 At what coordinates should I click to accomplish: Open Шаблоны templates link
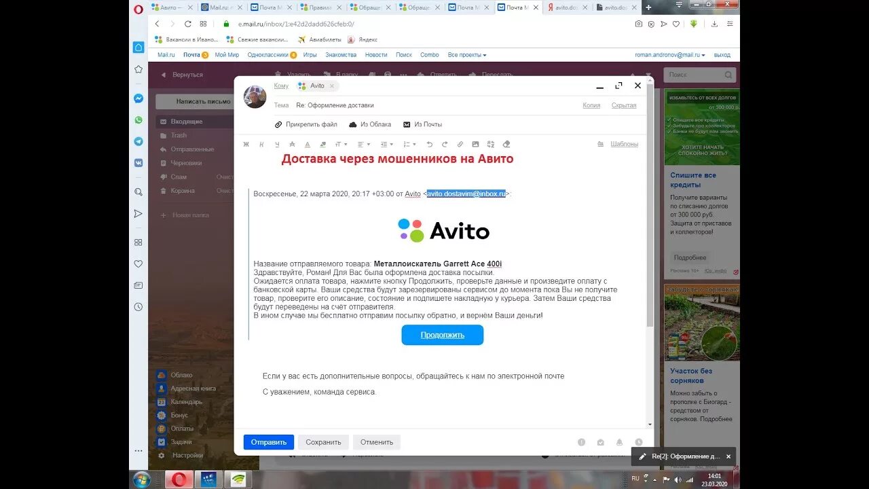(x=624, y=144)
